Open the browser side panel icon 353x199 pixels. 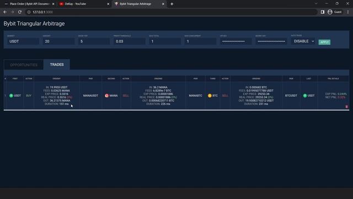pos(322,12)
